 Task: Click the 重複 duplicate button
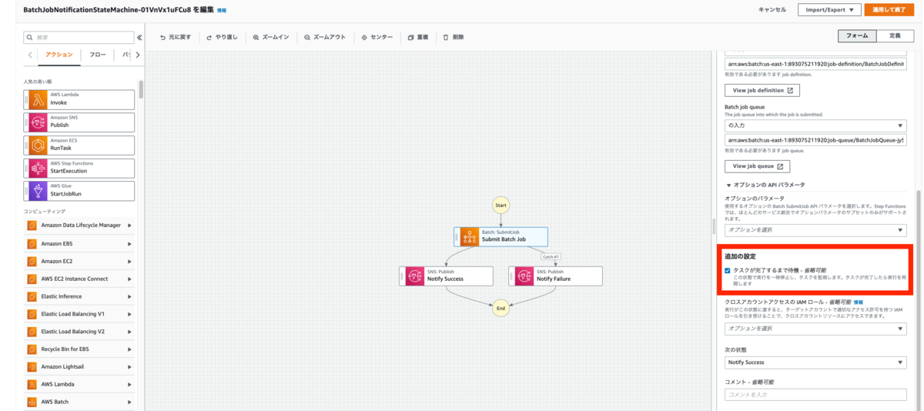(418, 37)
